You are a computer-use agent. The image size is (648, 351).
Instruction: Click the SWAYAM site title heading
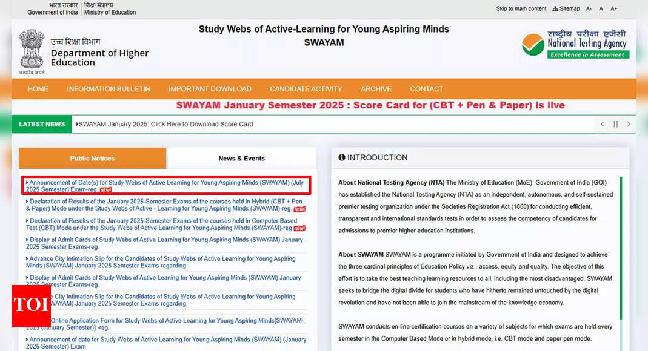[324, 36]
